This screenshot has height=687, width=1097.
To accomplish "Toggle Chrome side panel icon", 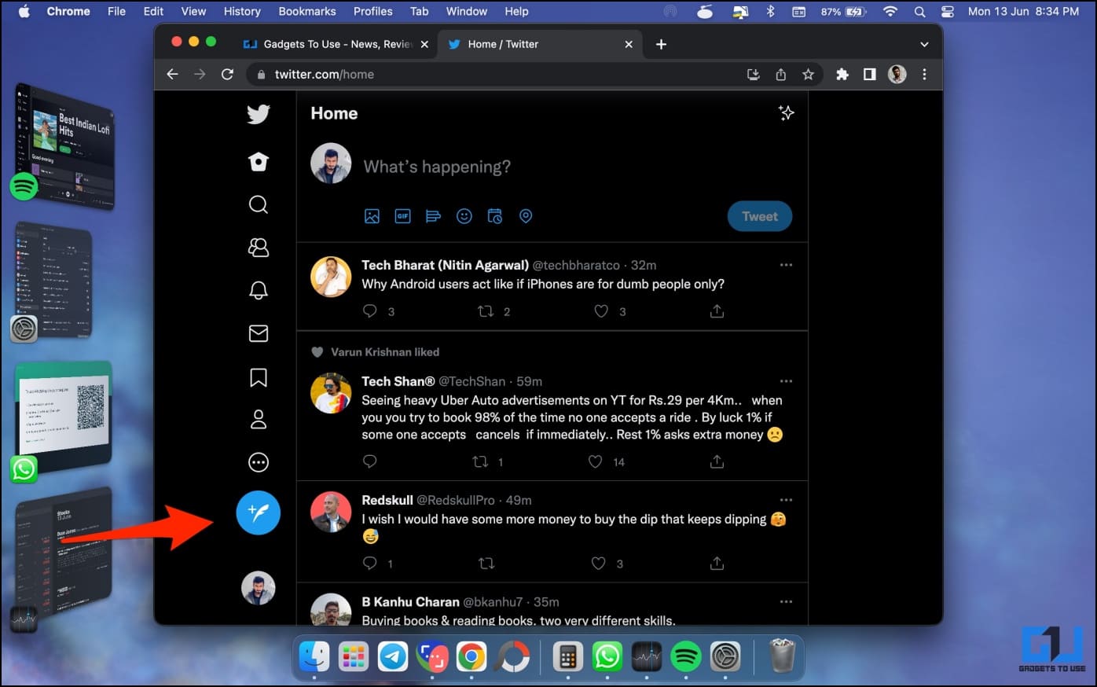I will [x=869, y=74].
